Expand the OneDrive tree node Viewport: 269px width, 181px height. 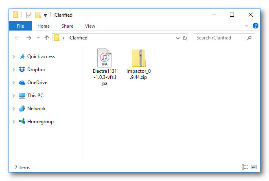pyautogui.click(x=14, y=83)
